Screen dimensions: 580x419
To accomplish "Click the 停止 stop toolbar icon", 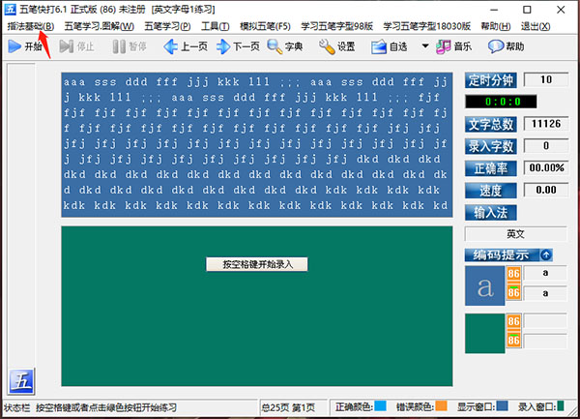I will pos(66,46).
